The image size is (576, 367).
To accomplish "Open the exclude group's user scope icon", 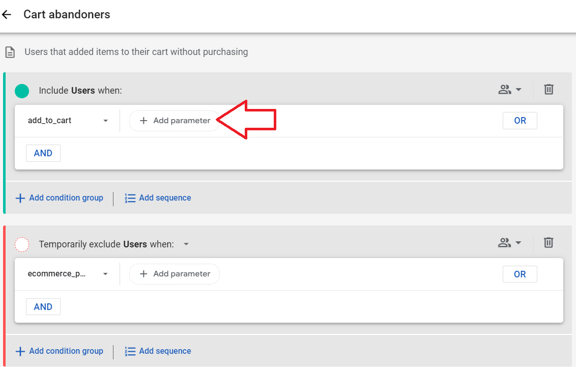I will (509, 243).
